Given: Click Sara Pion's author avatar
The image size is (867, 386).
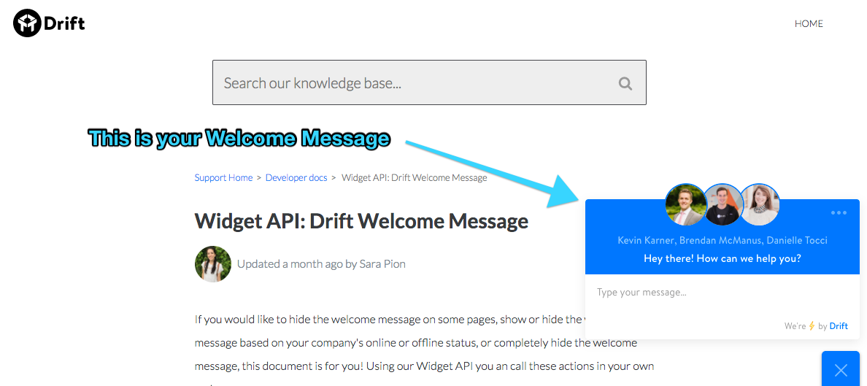Looking at the screenshot, I should (213, 264).
